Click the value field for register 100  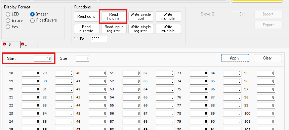point(266,114)
